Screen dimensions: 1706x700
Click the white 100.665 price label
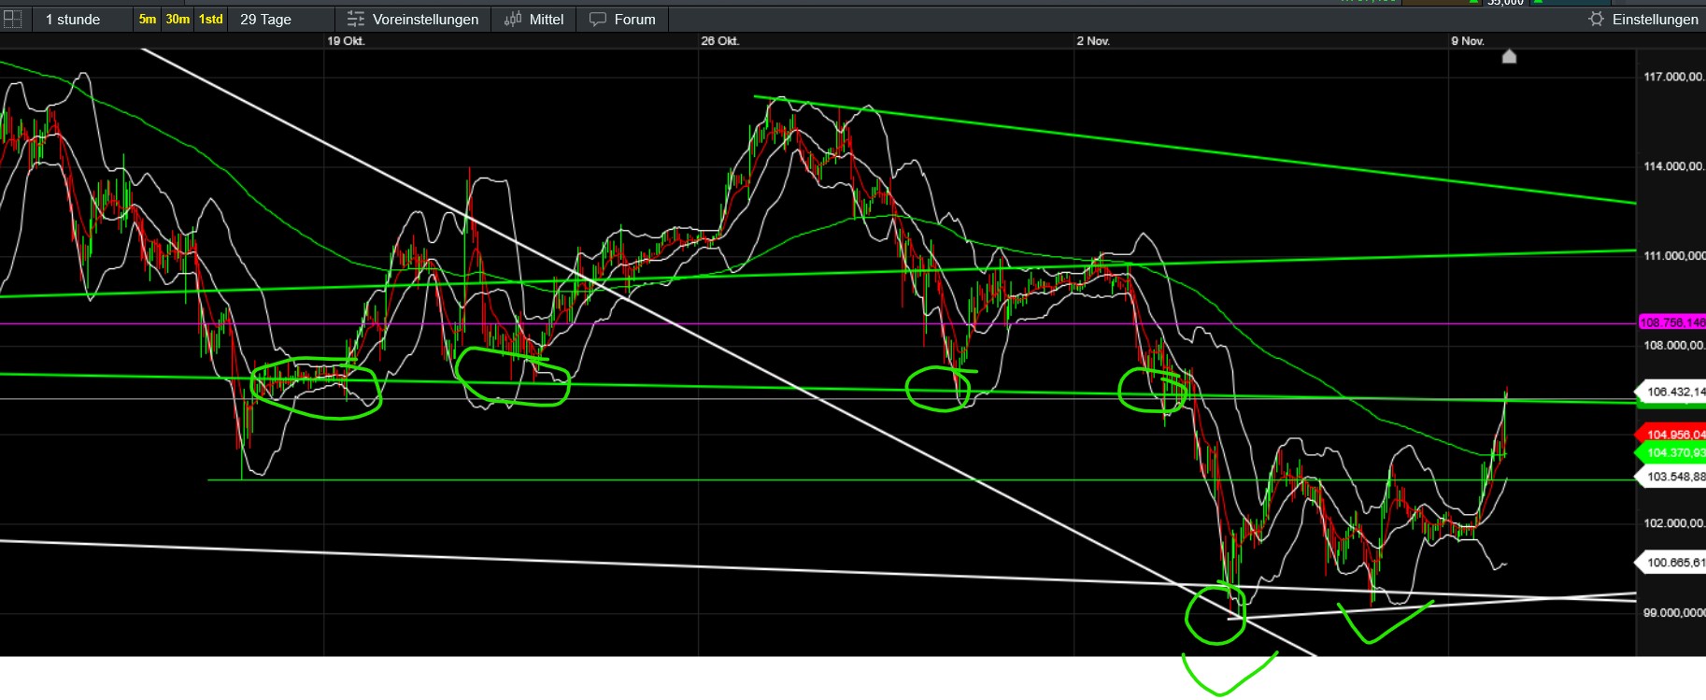(x=1672, y=563)
